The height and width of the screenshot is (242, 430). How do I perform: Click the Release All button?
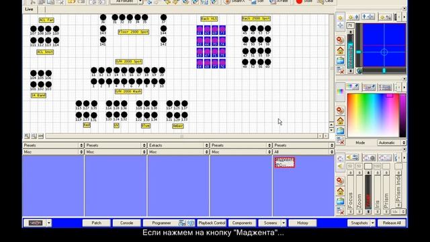(x=392, y=223)
